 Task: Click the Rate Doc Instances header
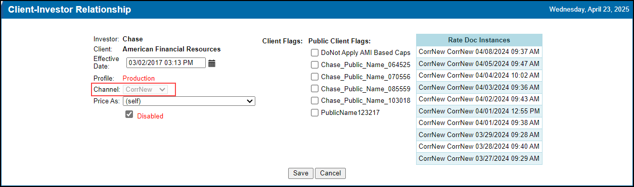[x=479, y=40]
